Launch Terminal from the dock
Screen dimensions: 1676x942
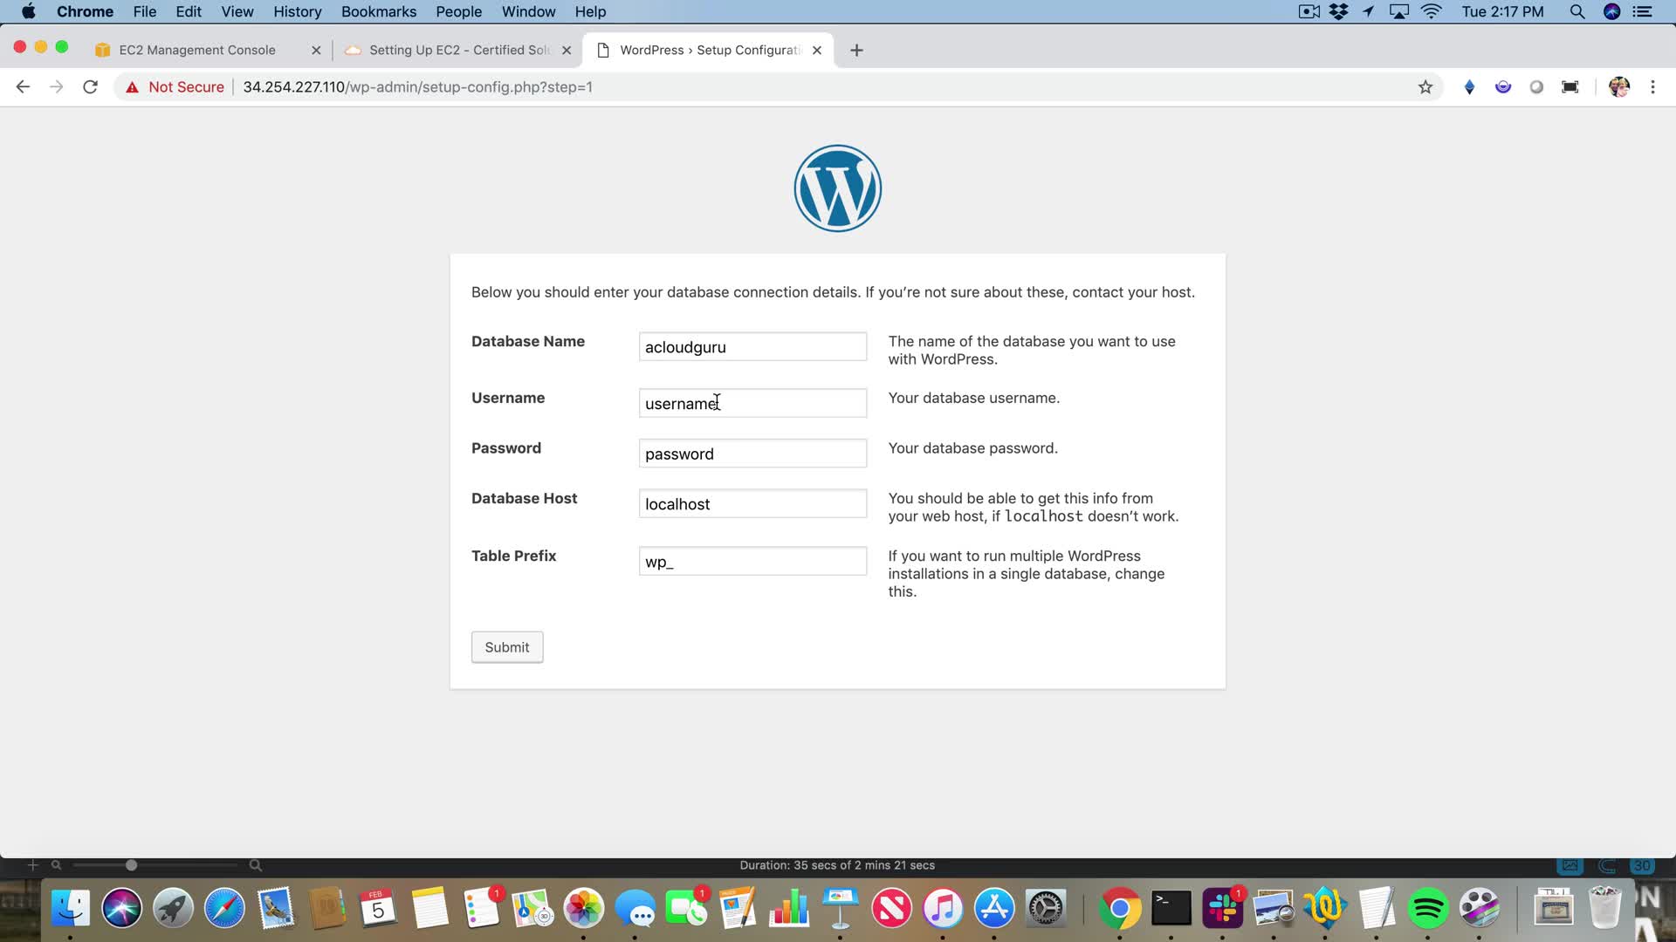[1171, 909]
